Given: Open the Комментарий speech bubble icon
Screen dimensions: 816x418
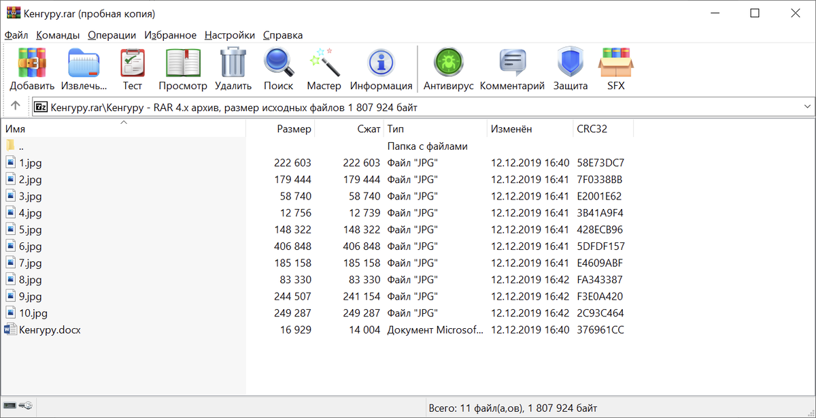Looking at the screenshot, I should (x=512, y=63).
